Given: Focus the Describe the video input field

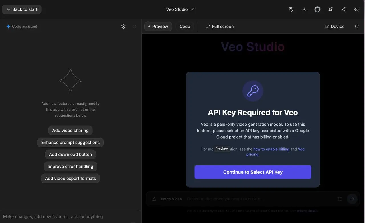Looking at the screenshot, I should tap(259, 199).
